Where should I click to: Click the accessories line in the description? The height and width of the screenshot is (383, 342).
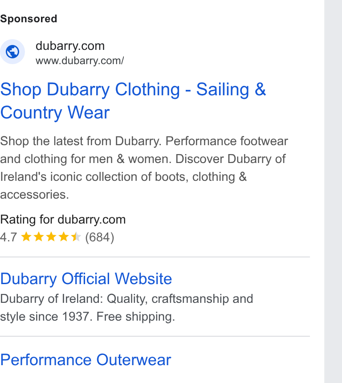34,195
